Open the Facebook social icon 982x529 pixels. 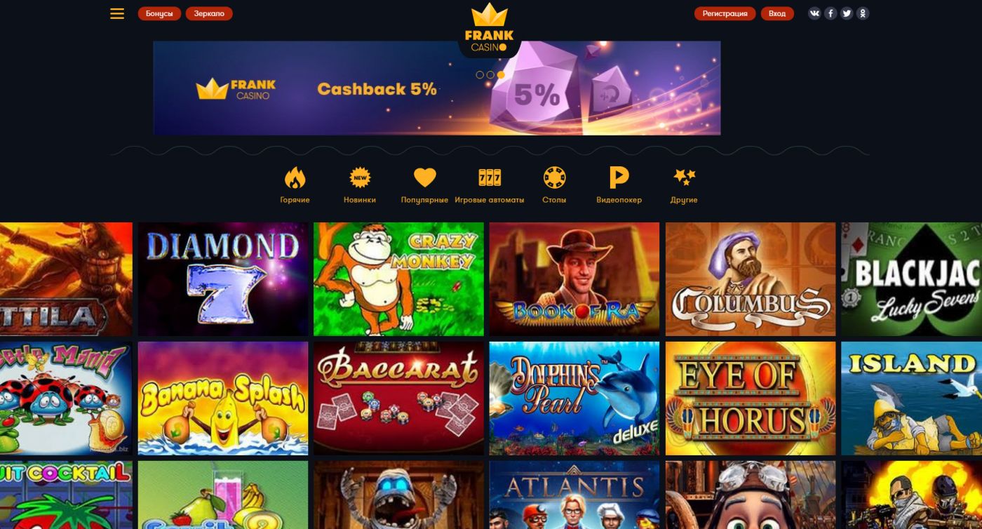coord(830,13)
